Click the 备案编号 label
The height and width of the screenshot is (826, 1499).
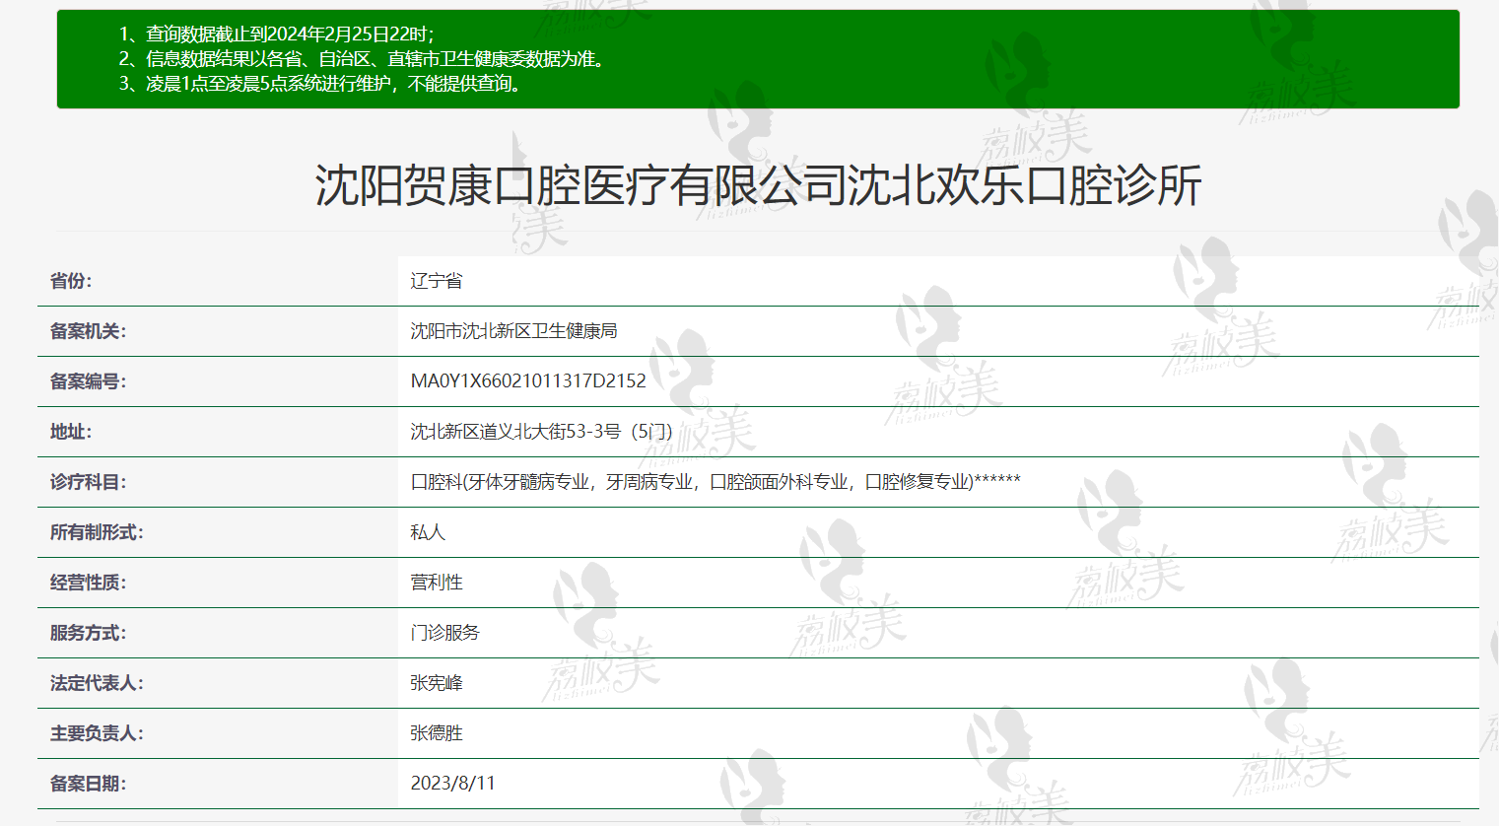coord(89,381)
